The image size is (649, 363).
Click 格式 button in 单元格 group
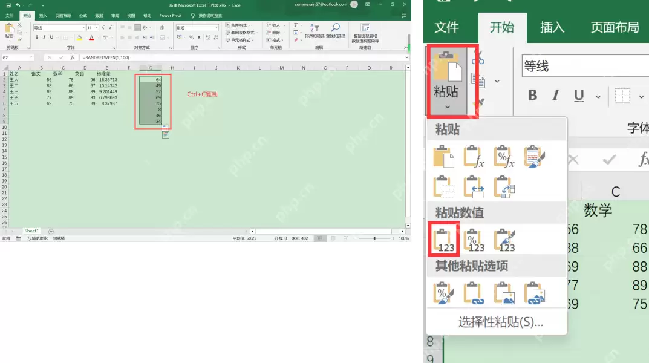coord(275,40)
